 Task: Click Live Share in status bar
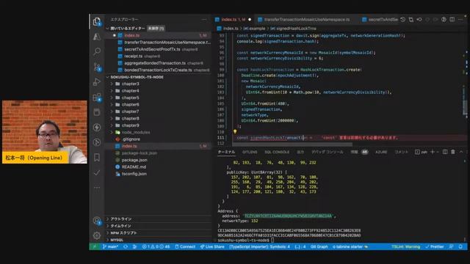coord(212,246)
